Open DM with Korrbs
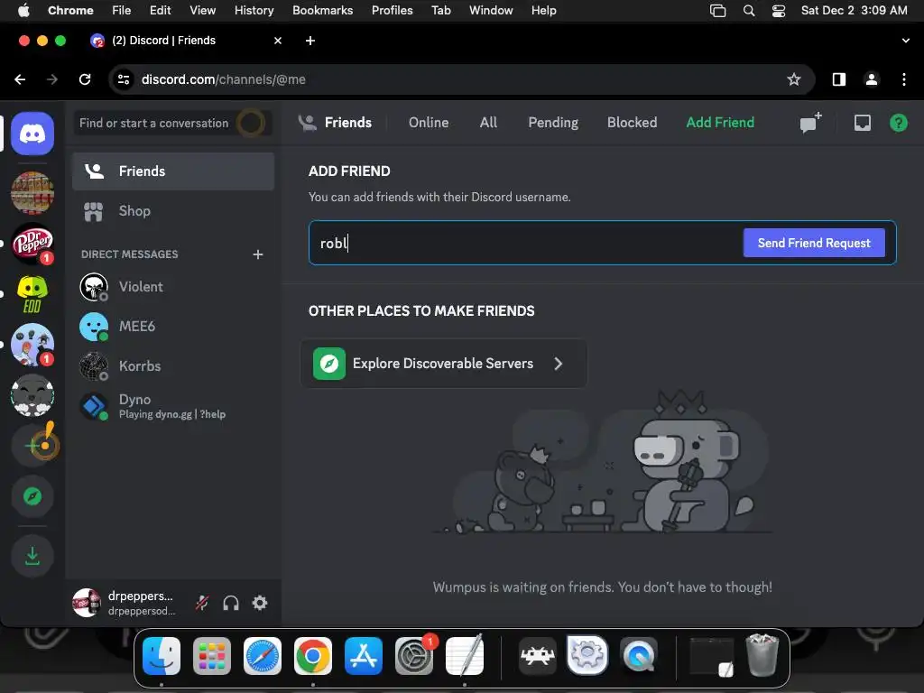924x693 pixels. (x=173, y=366)
